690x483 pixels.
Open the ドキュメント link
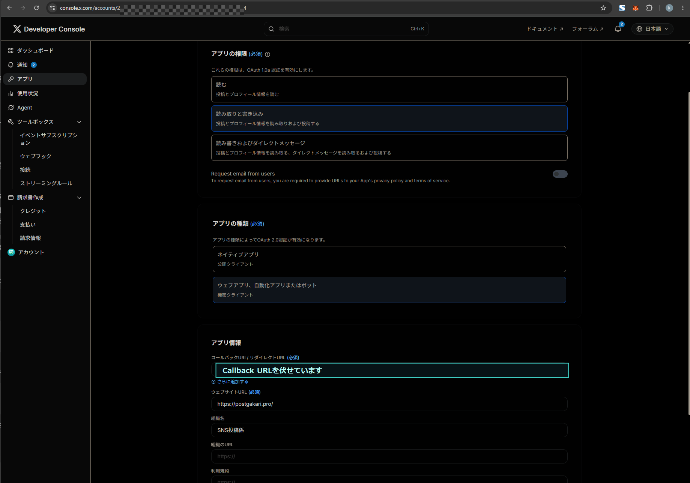pos(545,29)
